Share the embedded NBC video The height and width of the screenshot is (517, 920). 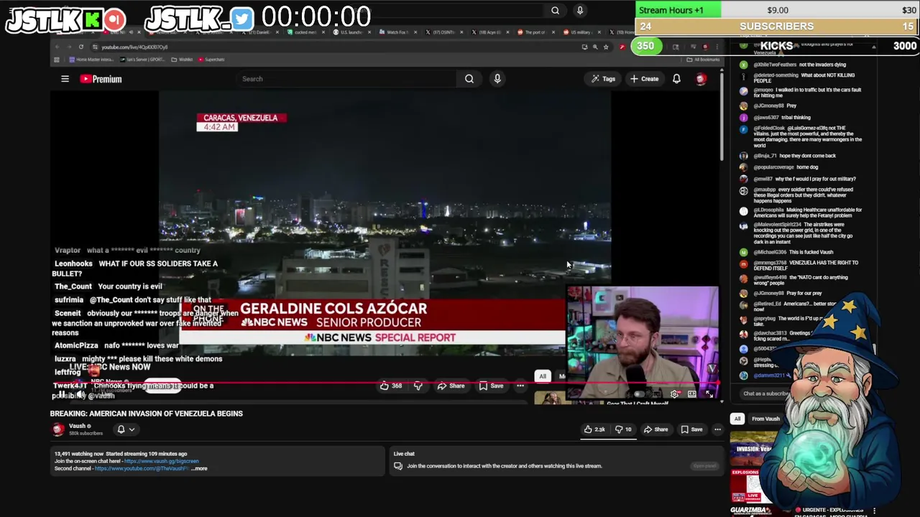click(x=451, y=386)
